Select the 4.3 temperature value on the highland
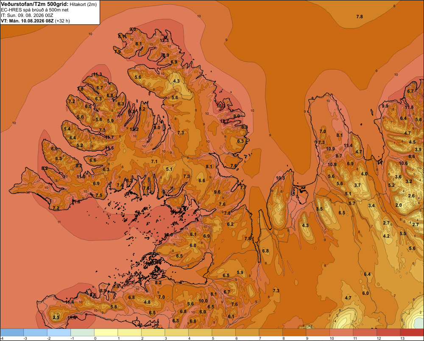This screenshot has height=341, width=424. tap(176, 81)
